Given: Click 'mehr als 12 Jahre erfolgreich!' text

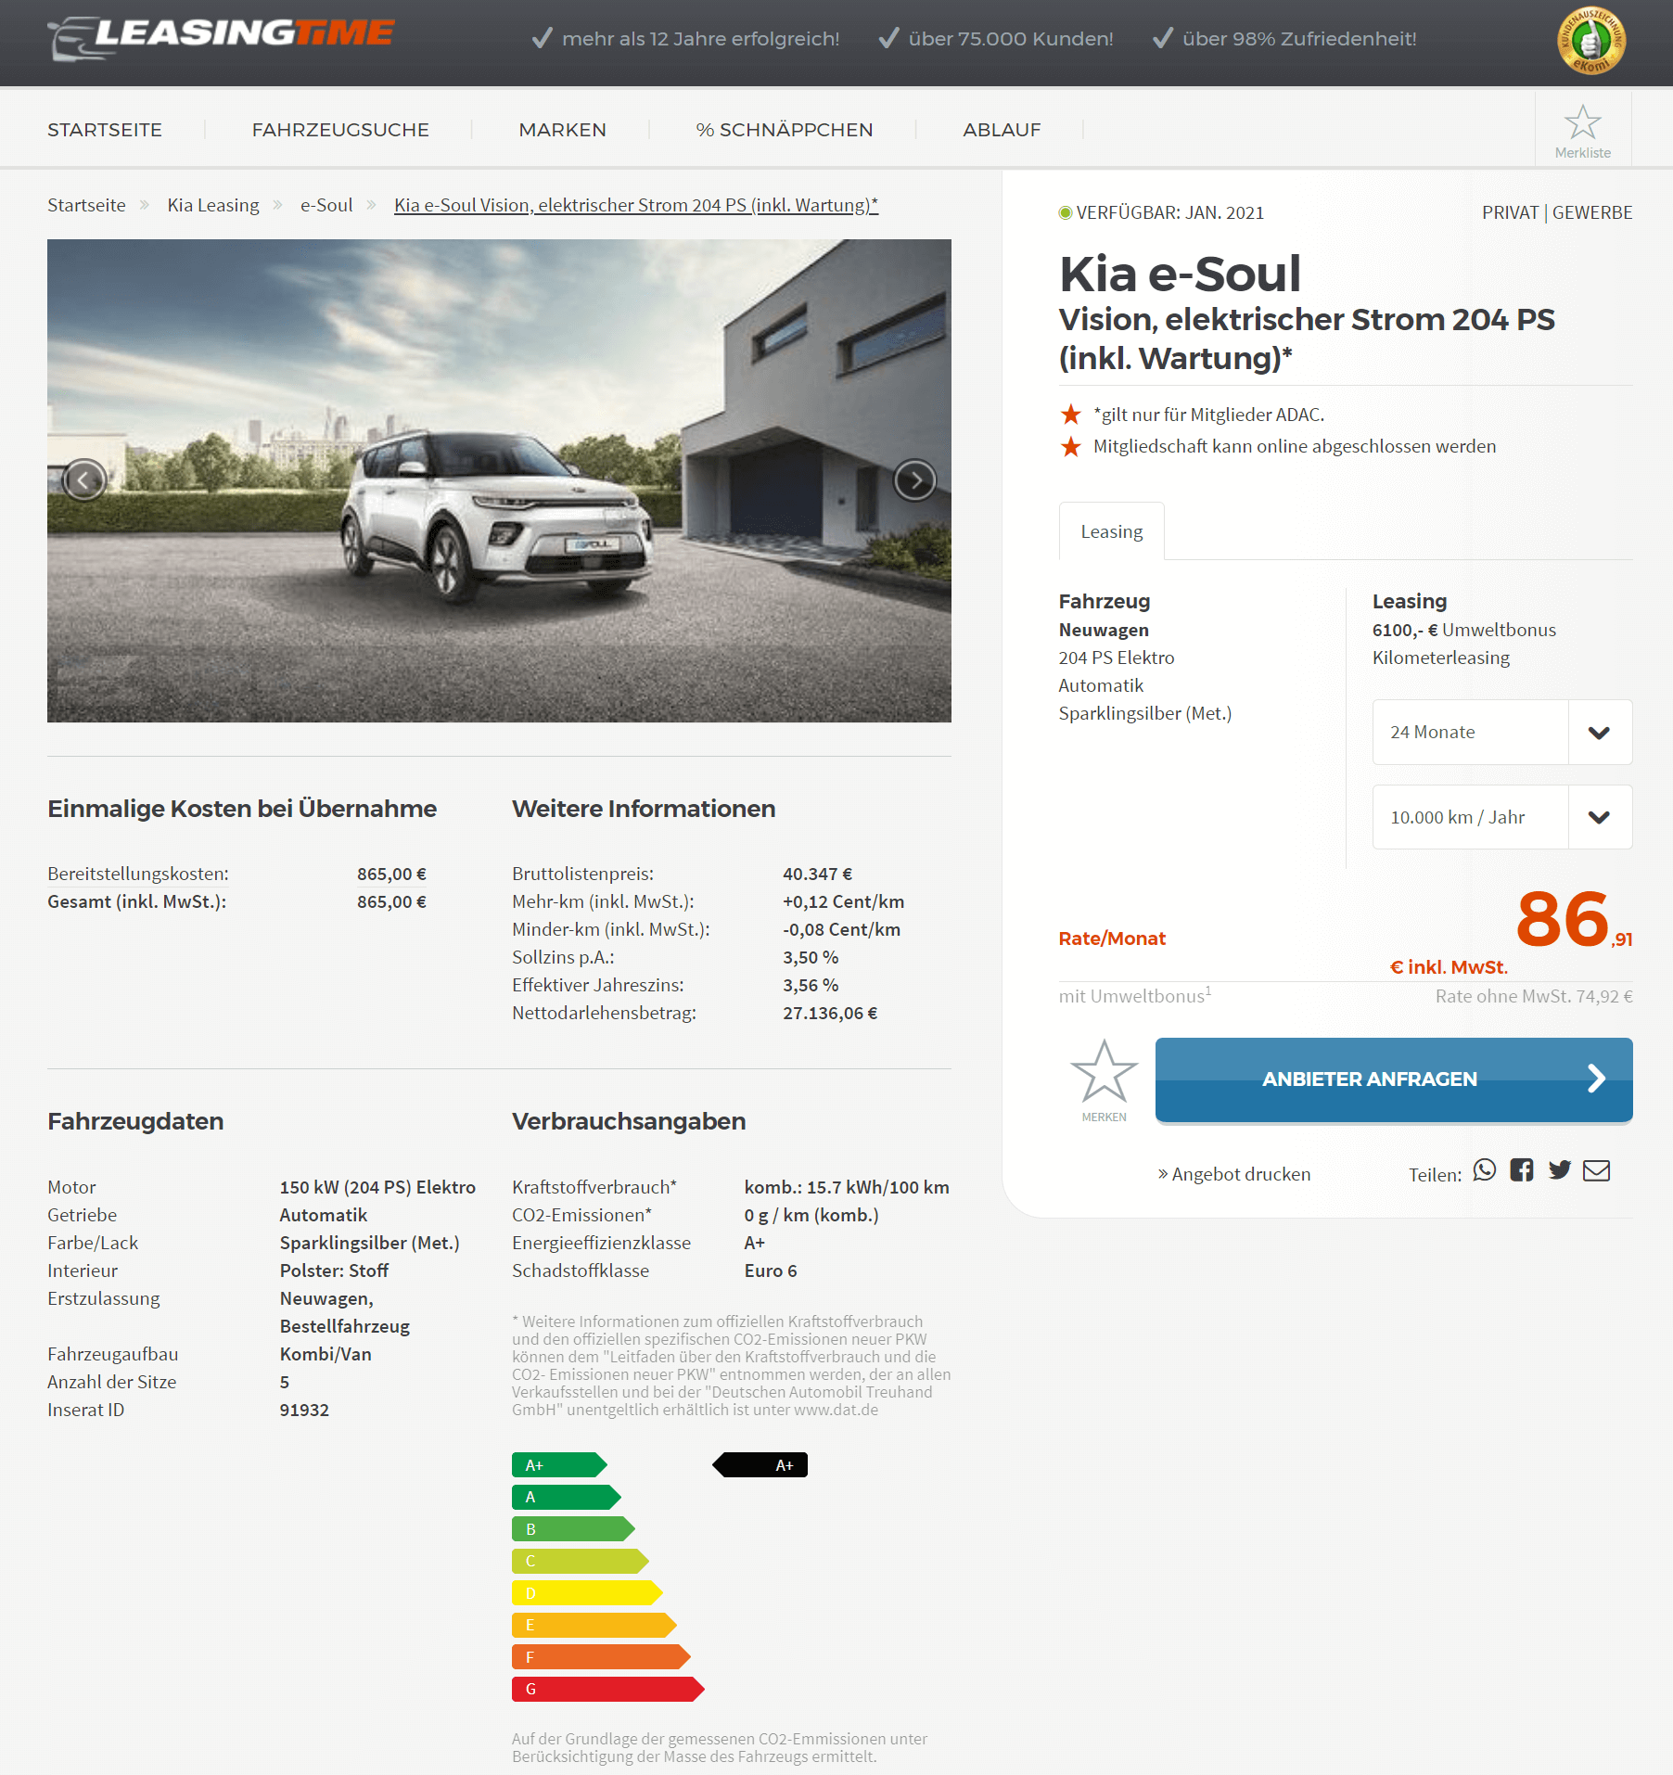Looking at the screenshot, I should coord(700,39).
